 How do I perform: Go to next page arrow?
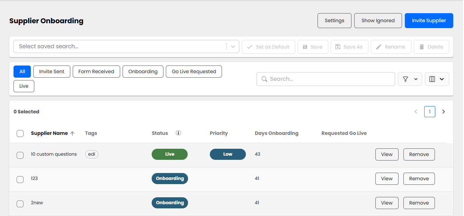tap(444, 112)
